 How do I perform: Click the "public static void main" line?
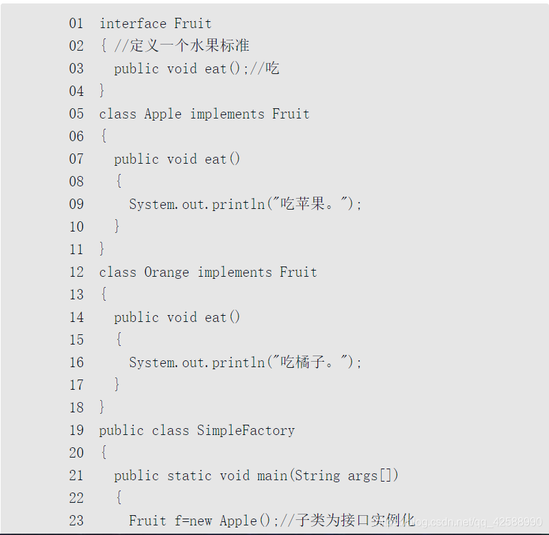click(256, 475)
